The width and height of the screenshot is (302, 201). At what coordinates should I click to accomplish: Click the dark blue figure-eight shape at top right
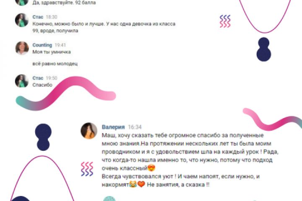coord(264,49)
